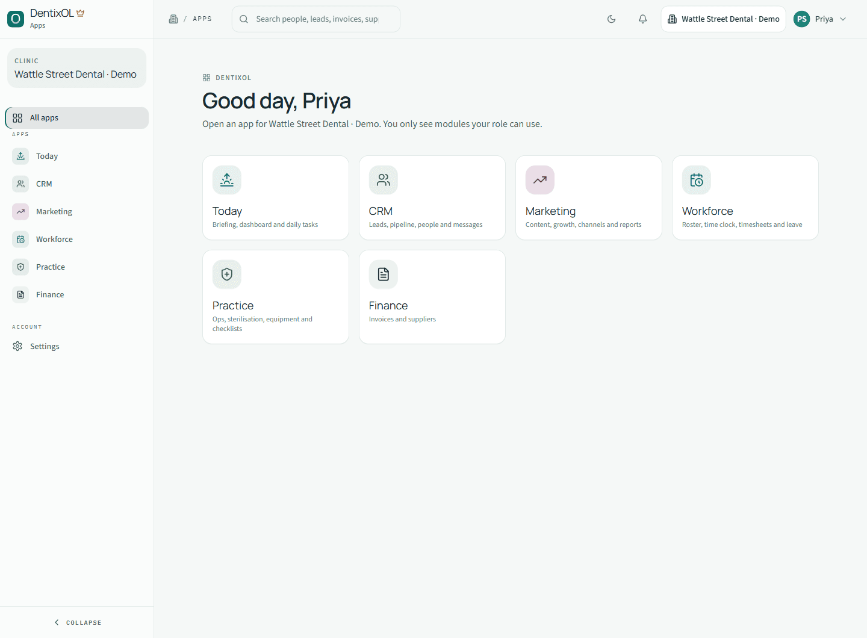This screenshot has height=638, width=867.
Task: Go to Workforce in the sidebar
Action: point(77,240)
